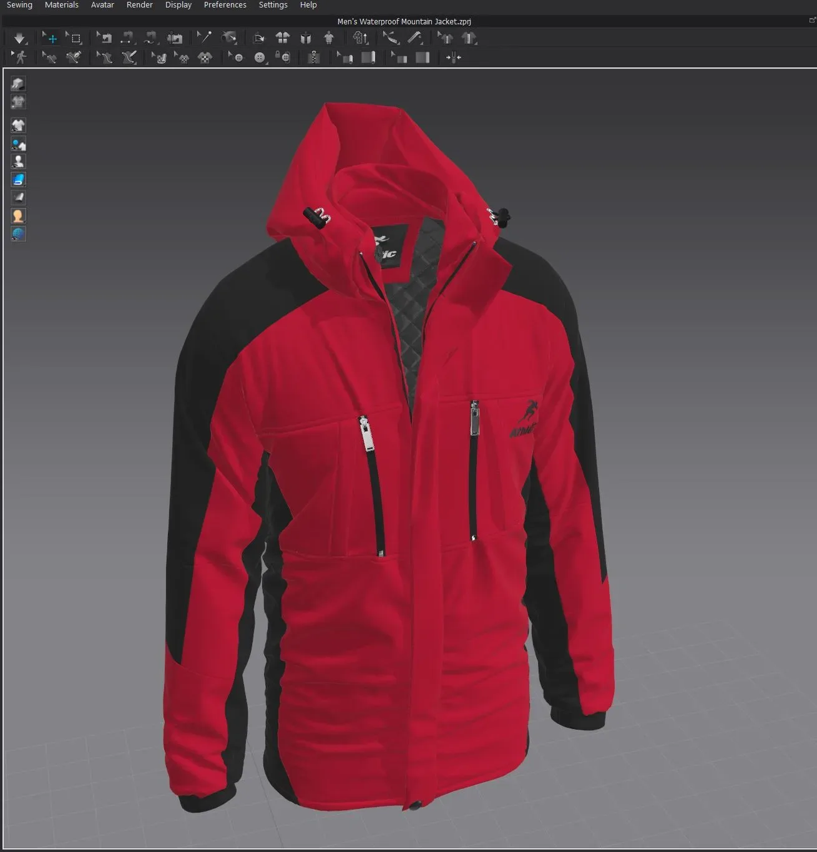
Task: Click the open vest fold icon
Action: [306, 38]
